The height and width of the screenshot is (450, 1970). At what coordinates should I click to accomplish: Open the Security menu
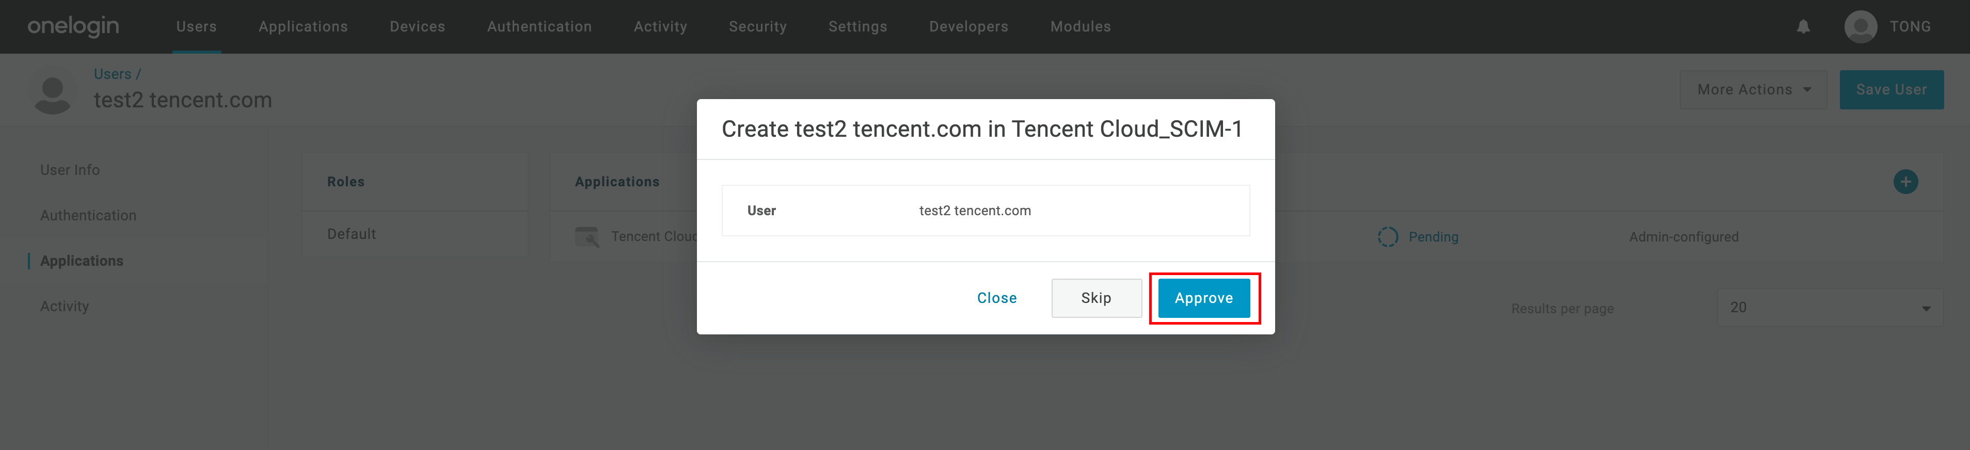(757, 27)
